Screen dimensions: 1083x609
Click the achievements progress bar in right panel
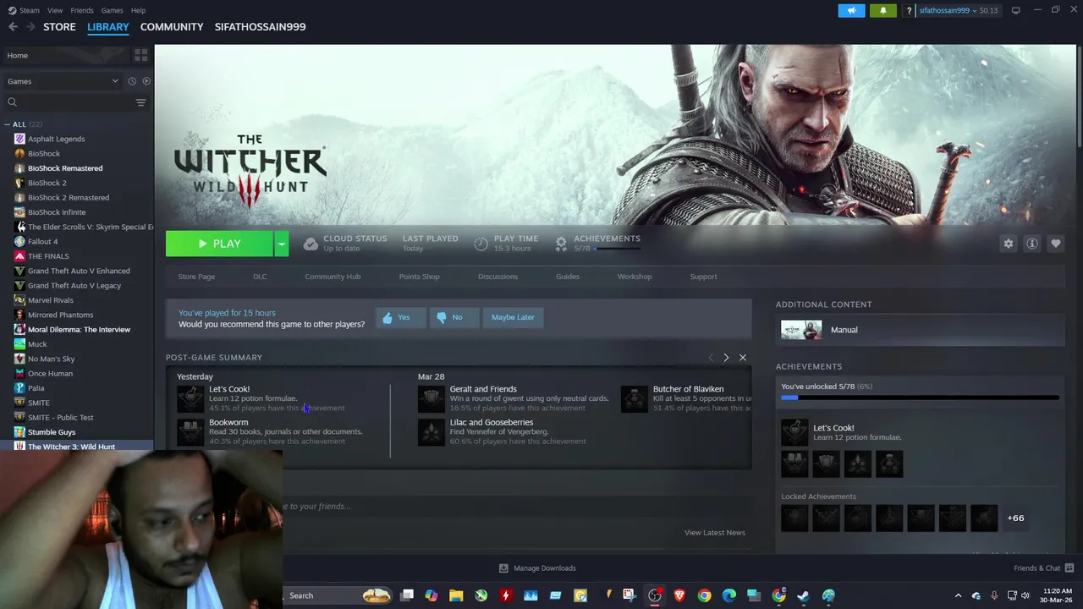pyautogui.click(x=920, y=398)
